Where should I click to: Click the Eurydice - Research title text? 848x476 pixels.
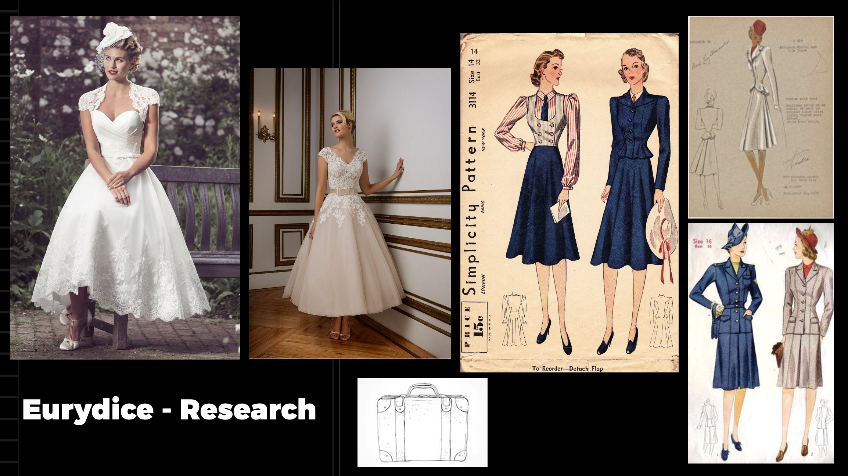point(169,410)
